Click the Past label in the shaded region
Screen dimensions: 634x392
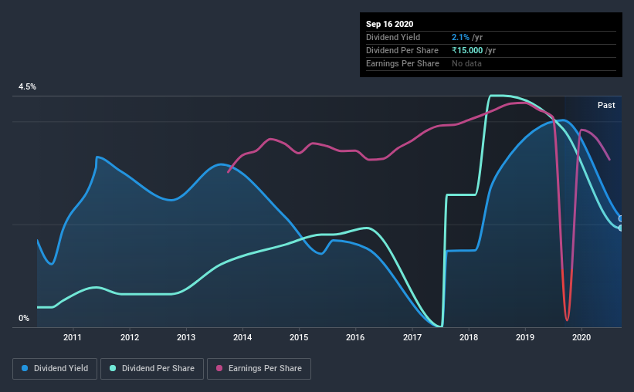pos(606,105)
